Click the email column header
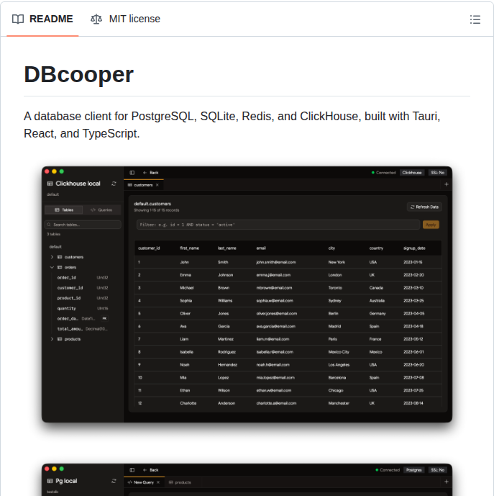This screenshot has width=494, height=496. [x=261, y=248]
